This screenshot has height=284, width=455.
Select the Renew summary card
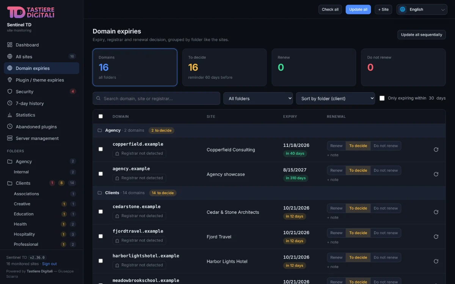click(314, 67)
